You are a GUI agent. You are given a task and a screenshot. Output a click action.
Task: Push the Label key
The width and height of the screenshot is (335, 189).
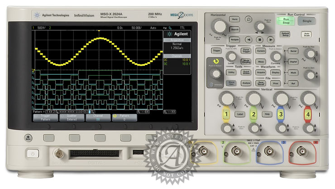240,114
